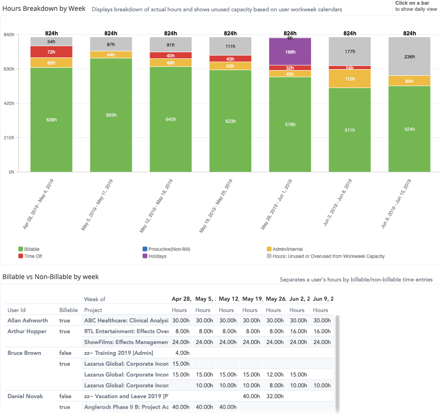Open user Bruce Brown
Image resolution: width=440 pixels, height=417 pixels.
[24, 353]
